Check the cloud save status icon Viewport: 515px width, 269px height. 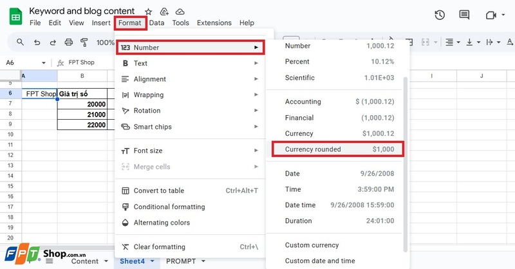point(180,12)
